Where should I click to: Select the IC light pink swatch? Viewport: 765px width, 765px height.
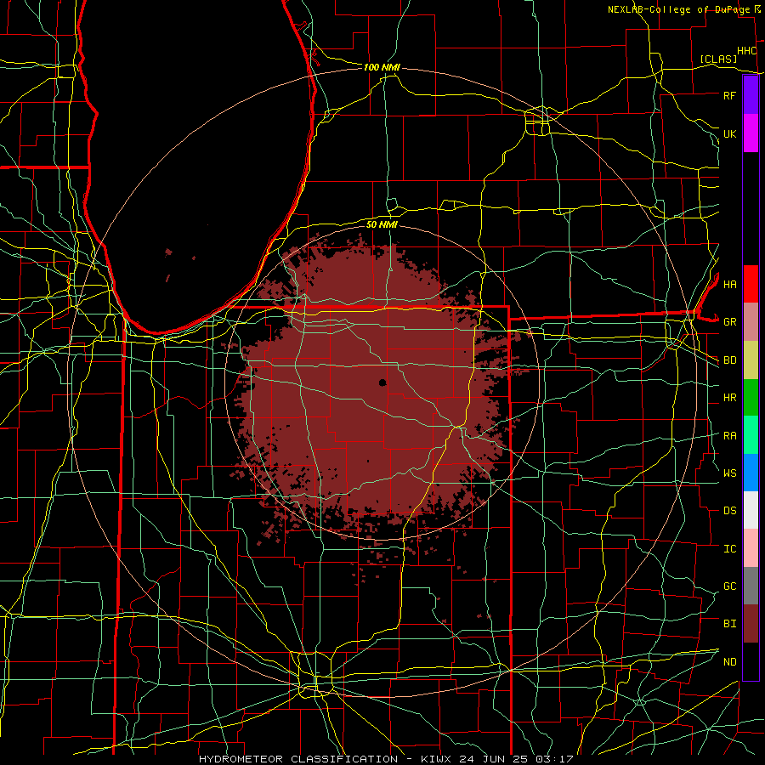click(x=751, y=548)
